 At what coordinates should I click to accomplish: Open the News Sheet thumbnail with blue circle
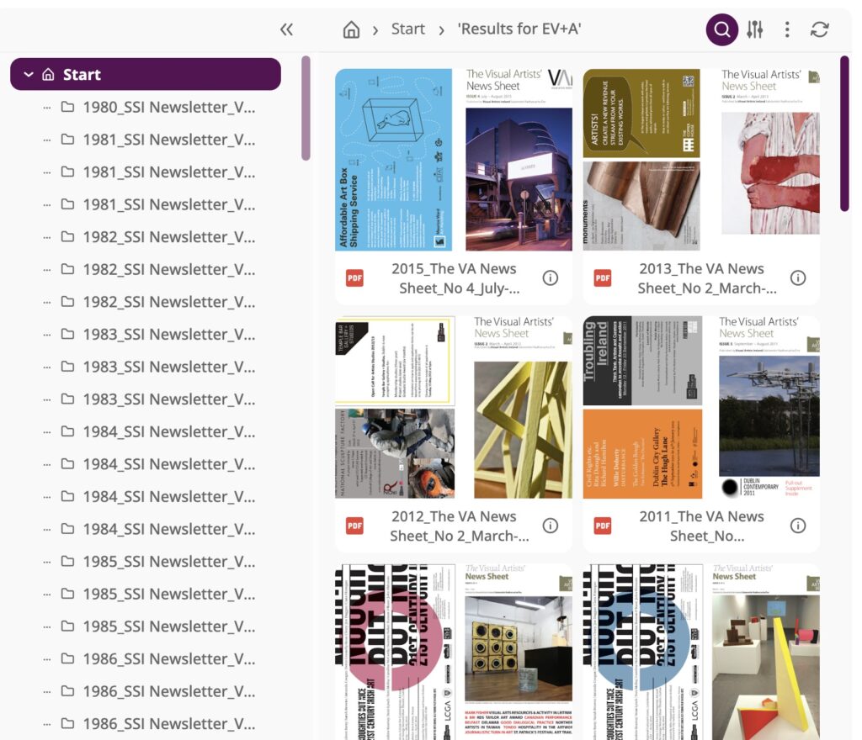click(701, 652)
